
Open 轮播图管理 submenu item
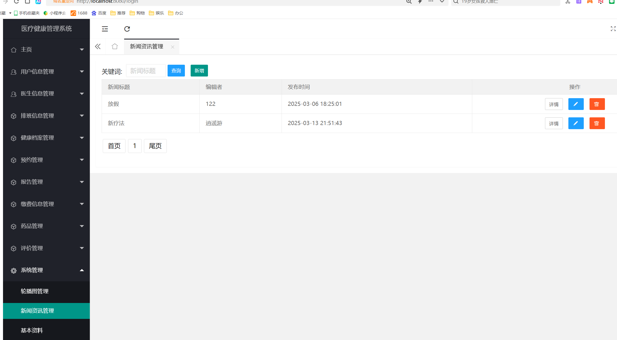tap(35, 291)
